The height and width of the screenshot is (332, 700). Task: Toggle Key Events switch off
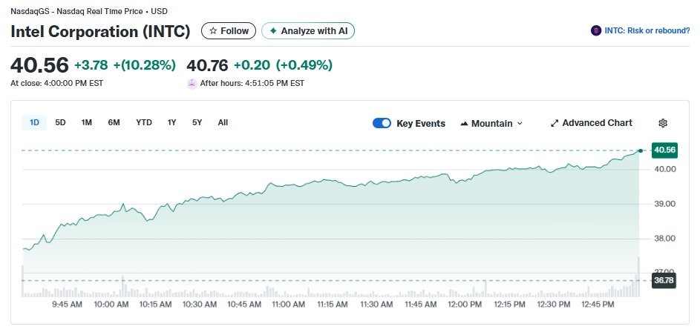[x=382, y=123]
